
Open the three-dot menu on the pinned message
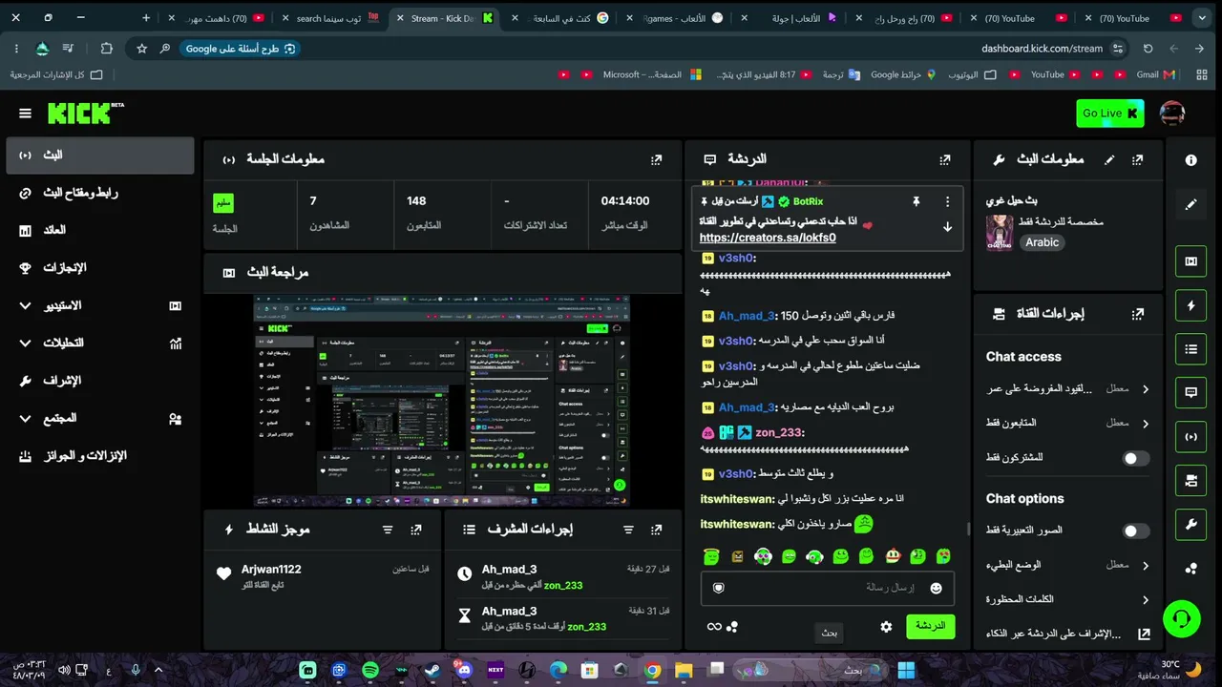(947, 201)
